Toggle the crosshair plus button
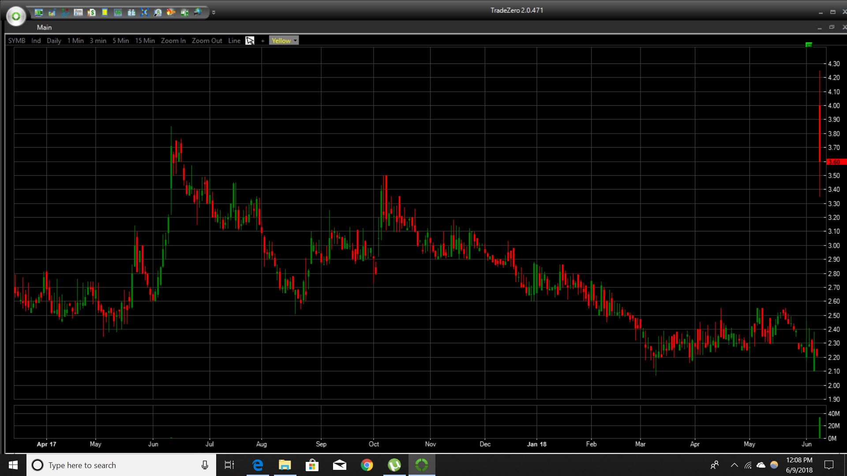 [x=262, y=41]
